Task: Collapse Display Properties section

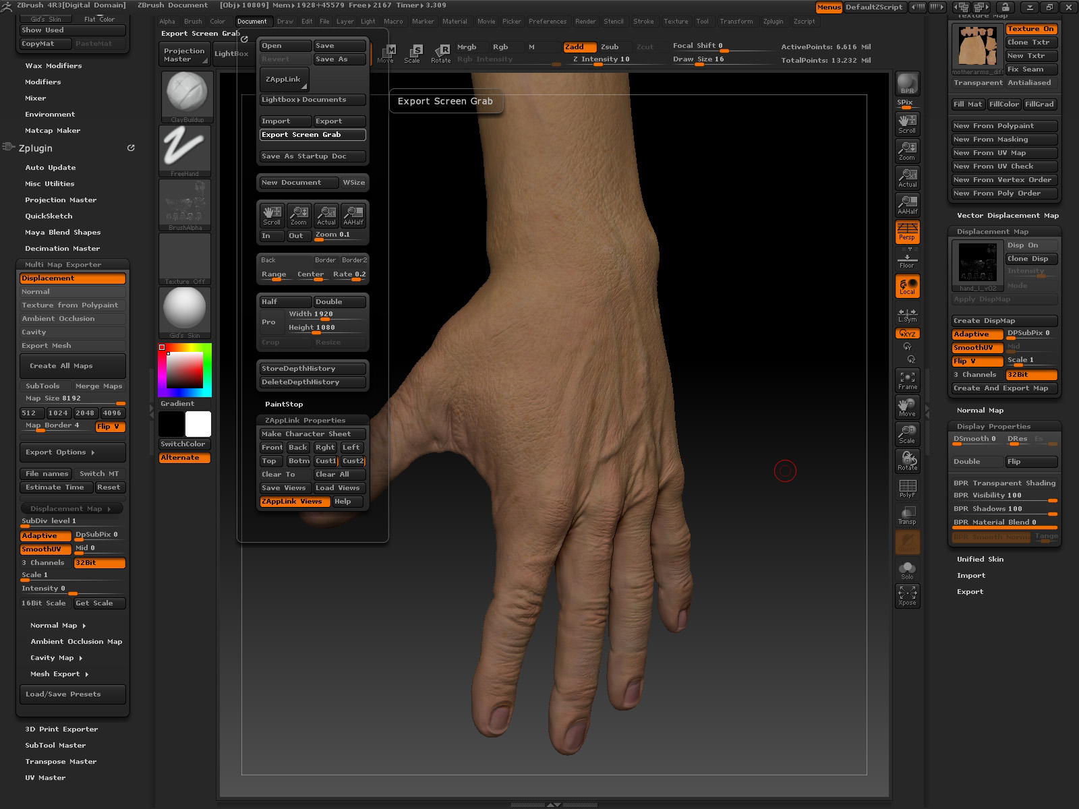Action: pos(993,427)
